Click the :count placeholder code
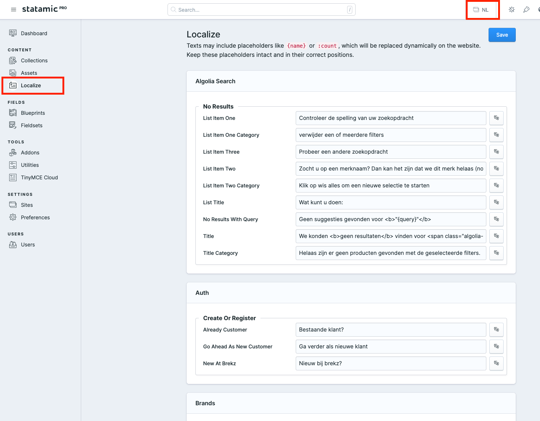 327,46
